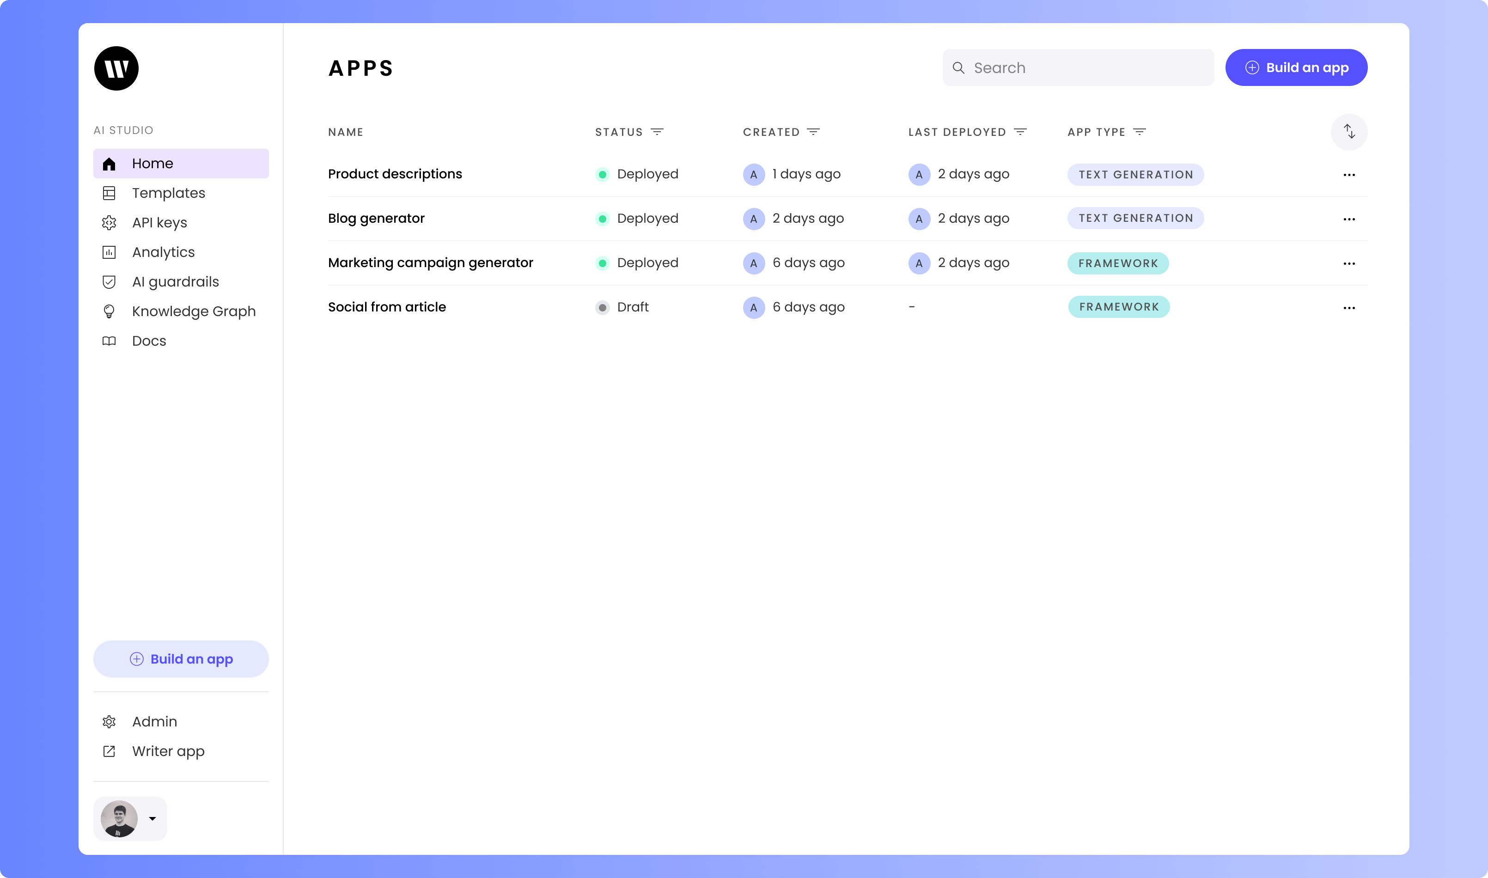
Task: Click the sort arrows icon button
Action: (1348, 131)
